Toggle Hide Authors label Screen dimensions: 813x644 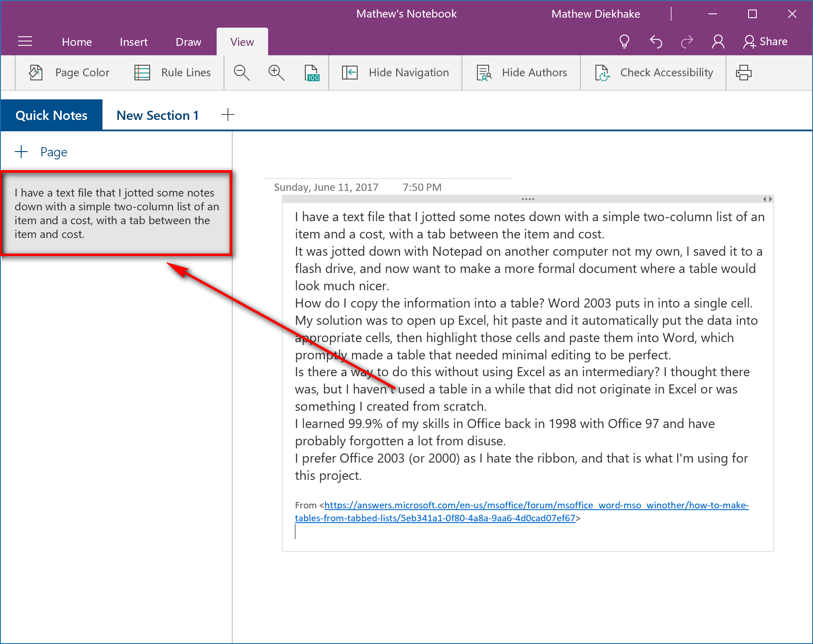[535, 73]
